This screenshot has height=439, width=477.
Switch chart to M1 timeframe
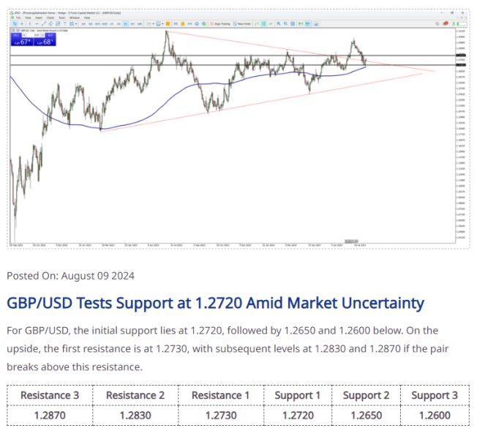tap(83, 23)
